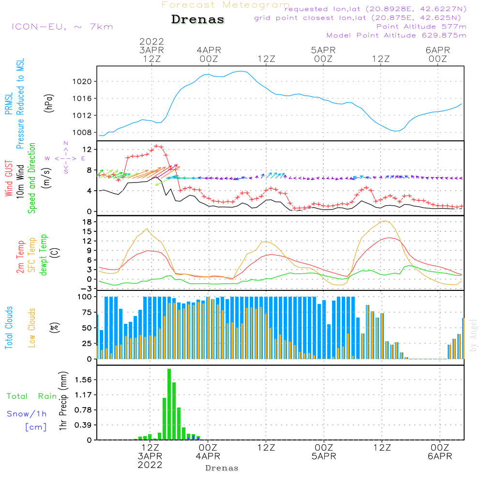
Task: Click the '15' temperature axis value
Action: pos(87,231)
